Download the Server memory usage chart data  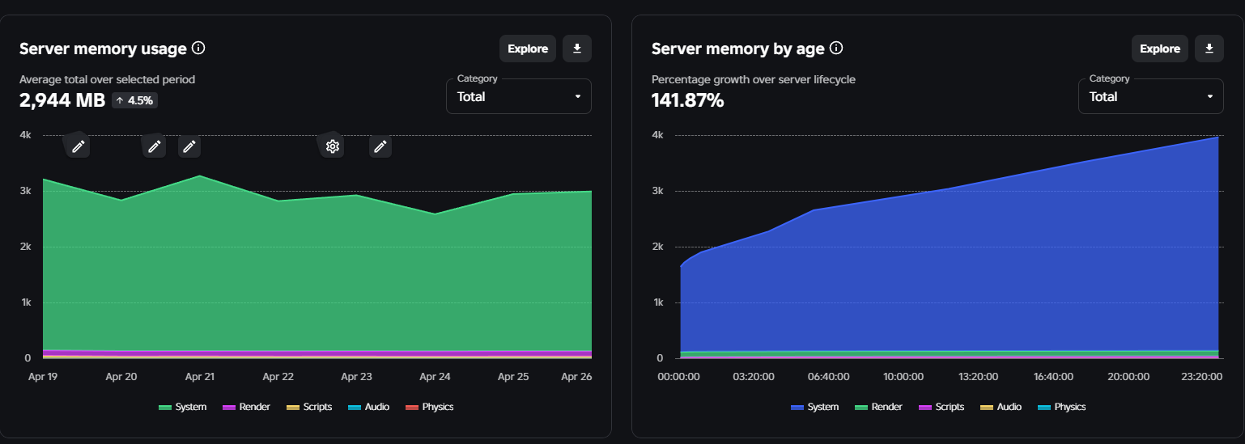tap(577, 49)
